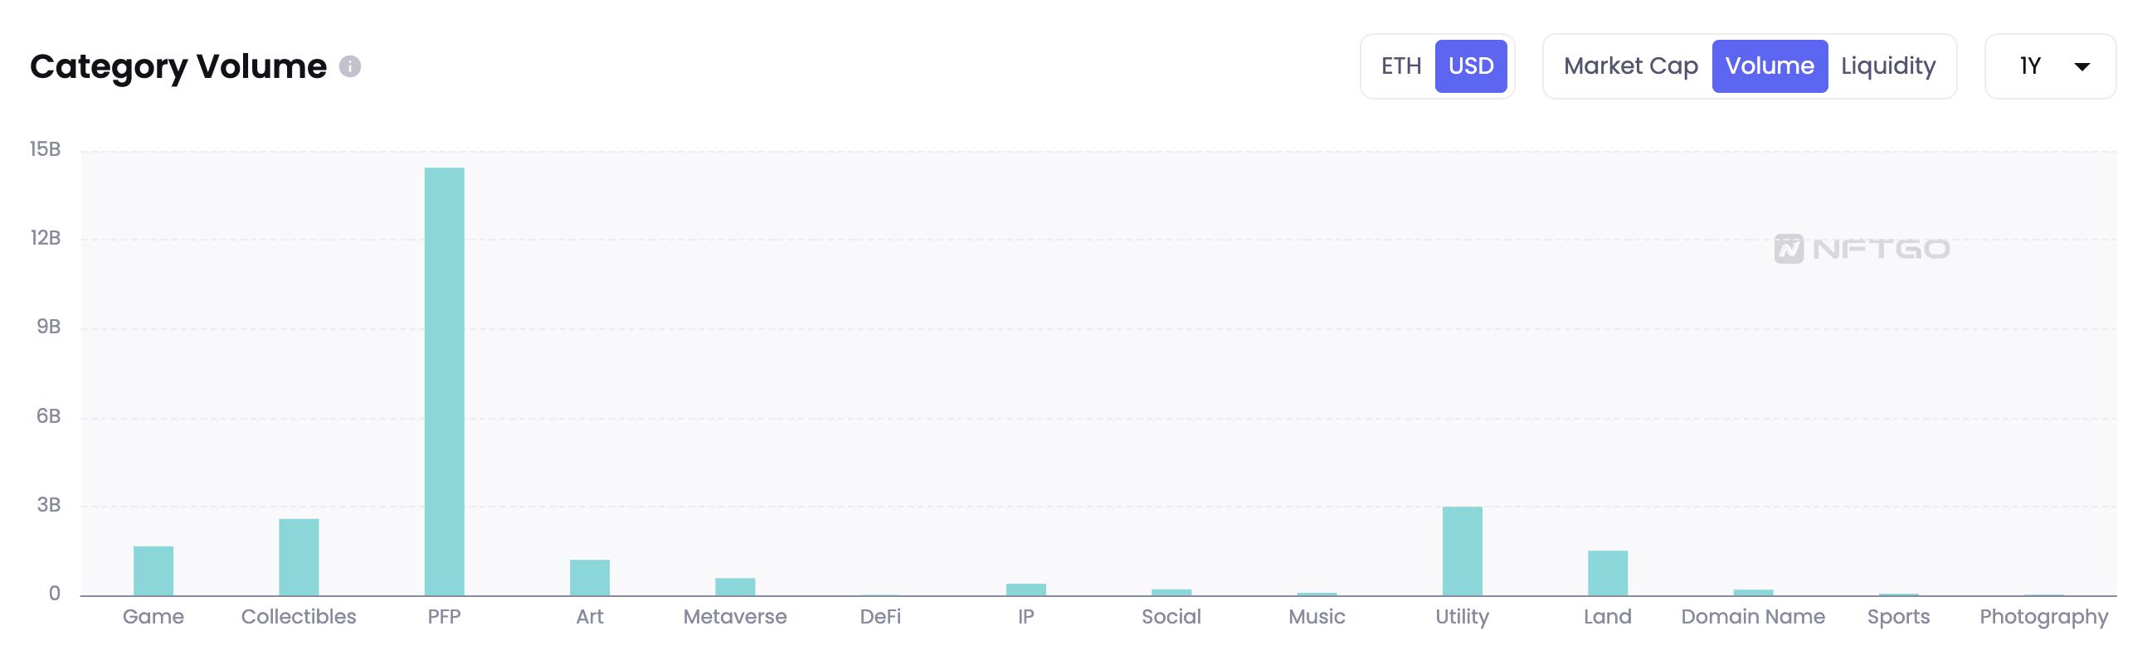Click the NFTGO watermark logo

coord(1862,248)
